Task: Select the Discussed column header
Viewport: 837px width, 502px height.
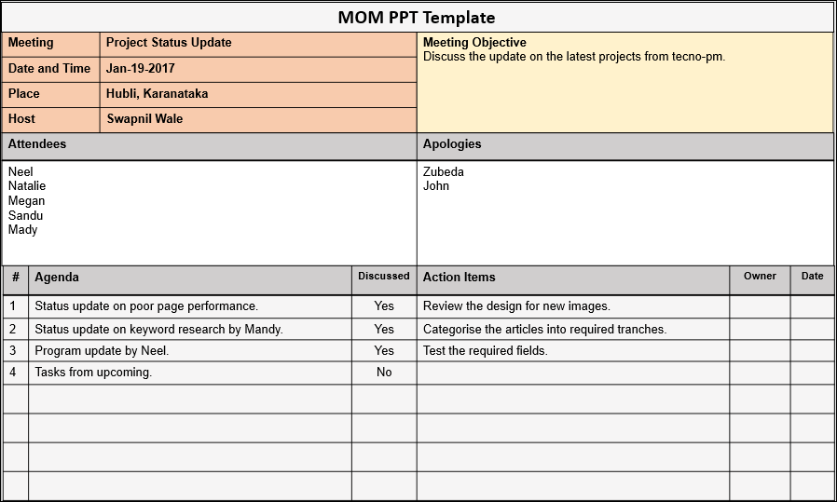Action: (384, 277)
